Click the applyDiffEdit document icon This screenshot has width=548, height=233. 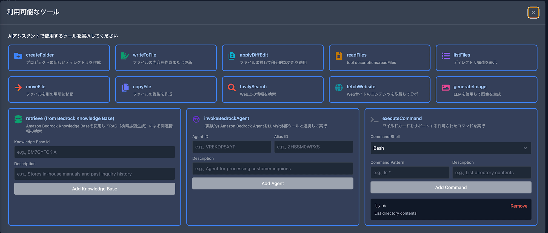232,56
